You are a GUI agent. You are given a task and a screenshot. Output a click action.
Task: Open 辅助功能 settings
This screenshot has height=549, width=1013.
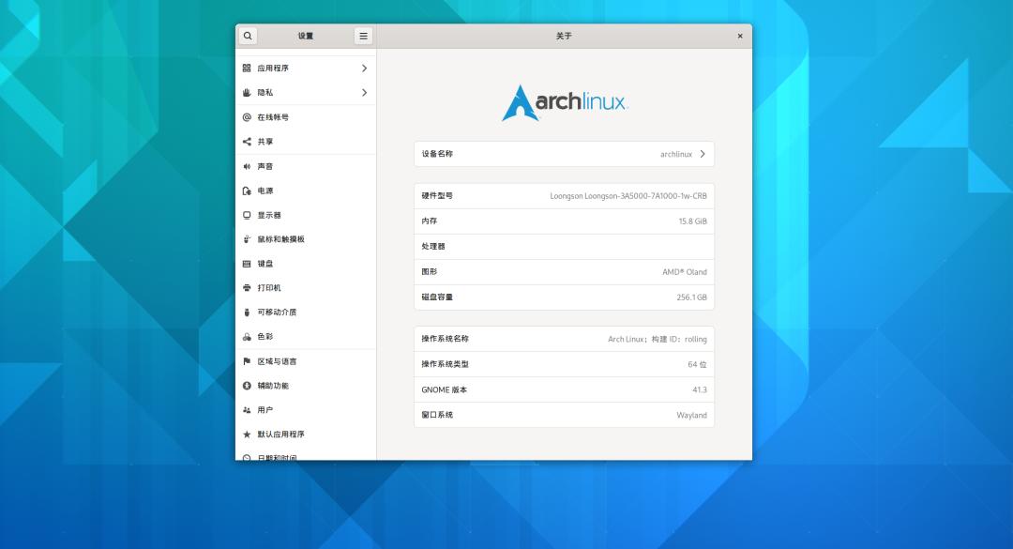272,385
